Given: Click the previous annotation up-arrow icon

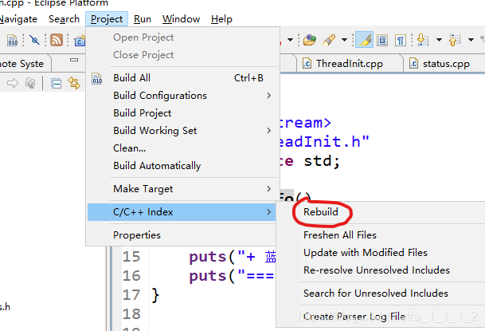Looking at the screenshot, I should pos(455,40).
